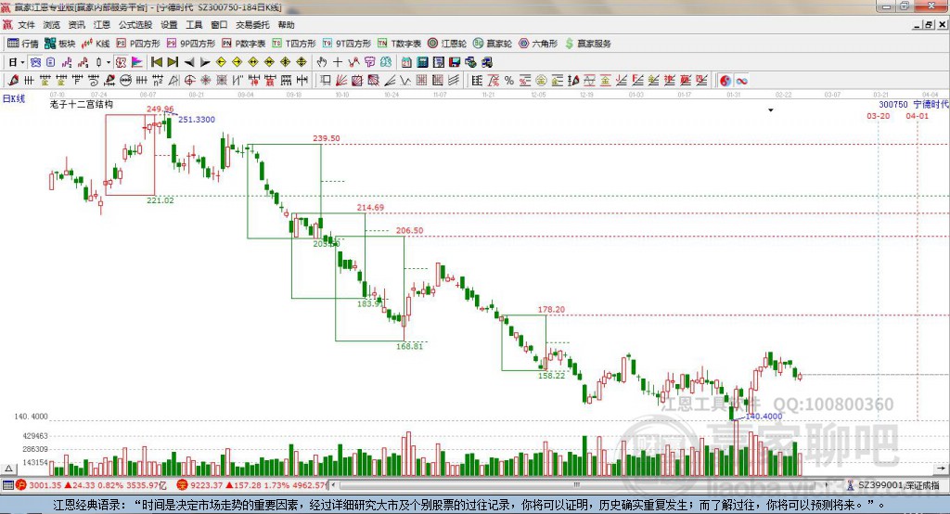Click the 300750 stock code
This screenshot has height=514, width=950.
tap(893, 104)
